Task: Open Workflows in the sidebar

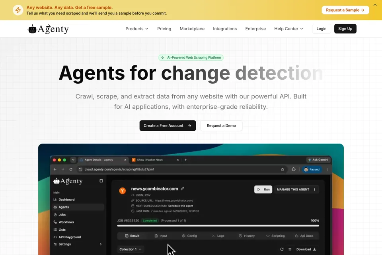Action: click(x=78, y=222)
